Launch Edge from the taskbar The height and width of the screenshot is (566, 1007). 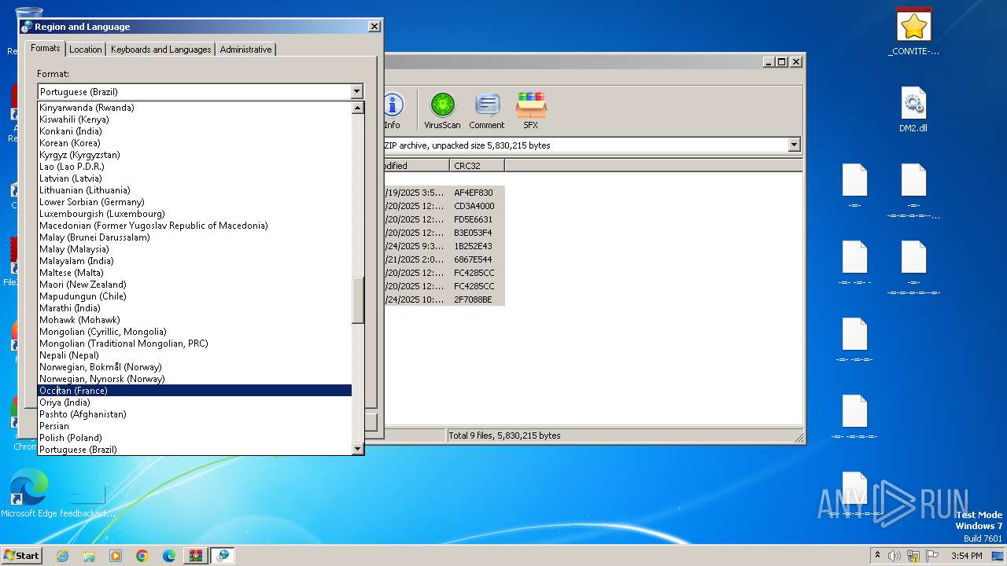pos(169,556)
